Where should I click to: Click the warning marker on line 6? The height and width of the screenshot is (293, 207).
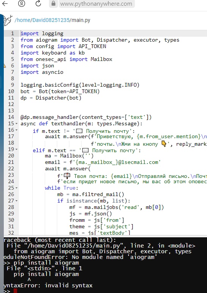pyautogui.click(x=5, y=66)
